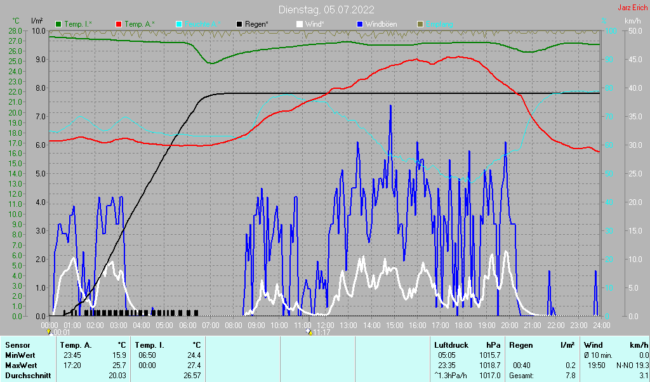The width and height of the screenshot is (650, 382).
Task: Click the Temp. I. maximum value '27.4'
Action: [194, 366]
